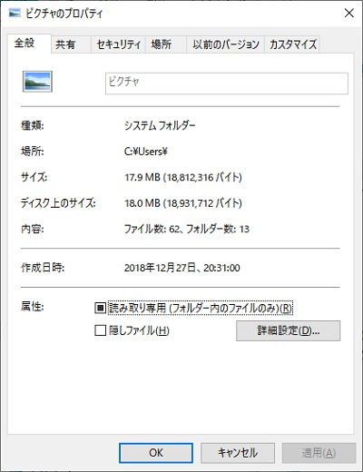
Task: Click the サイズ: label
Action: point(34,177)
